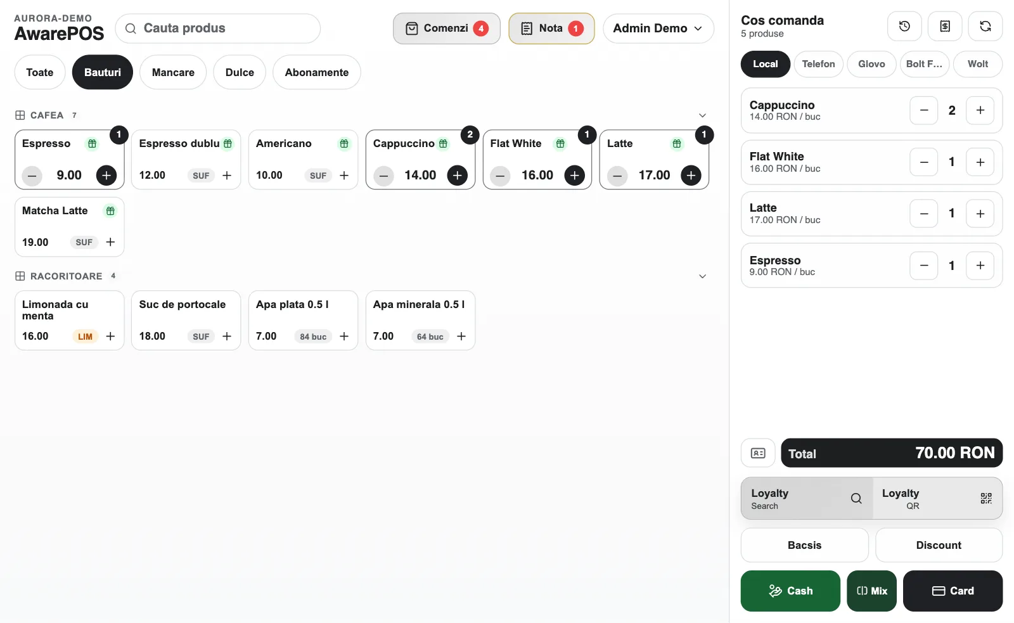Add Limonada cu menta to order

pos(110,337)
